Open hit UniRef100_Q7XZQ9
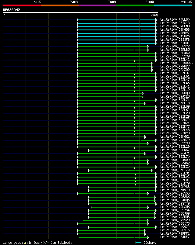Viewport: 195px width, 245px height. pyautogui.click(x=175, y=70)
